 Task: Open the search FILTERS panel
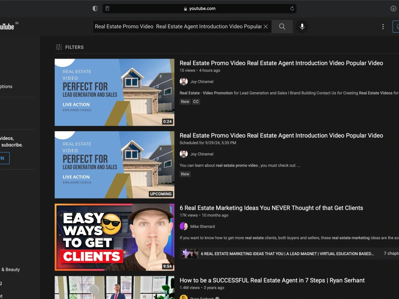(x=69, y=47)
